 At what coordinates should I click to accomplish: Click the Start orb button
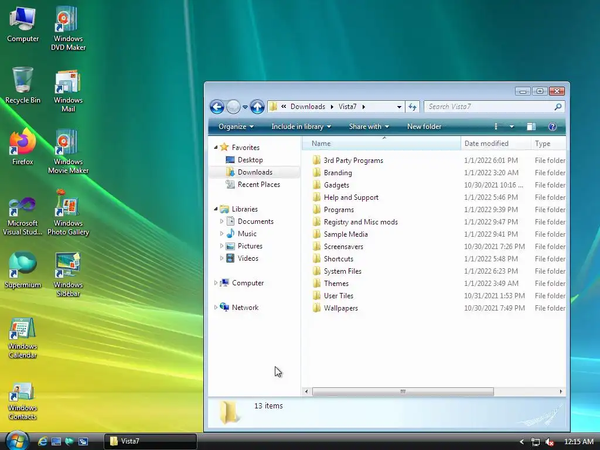point(17,441)
